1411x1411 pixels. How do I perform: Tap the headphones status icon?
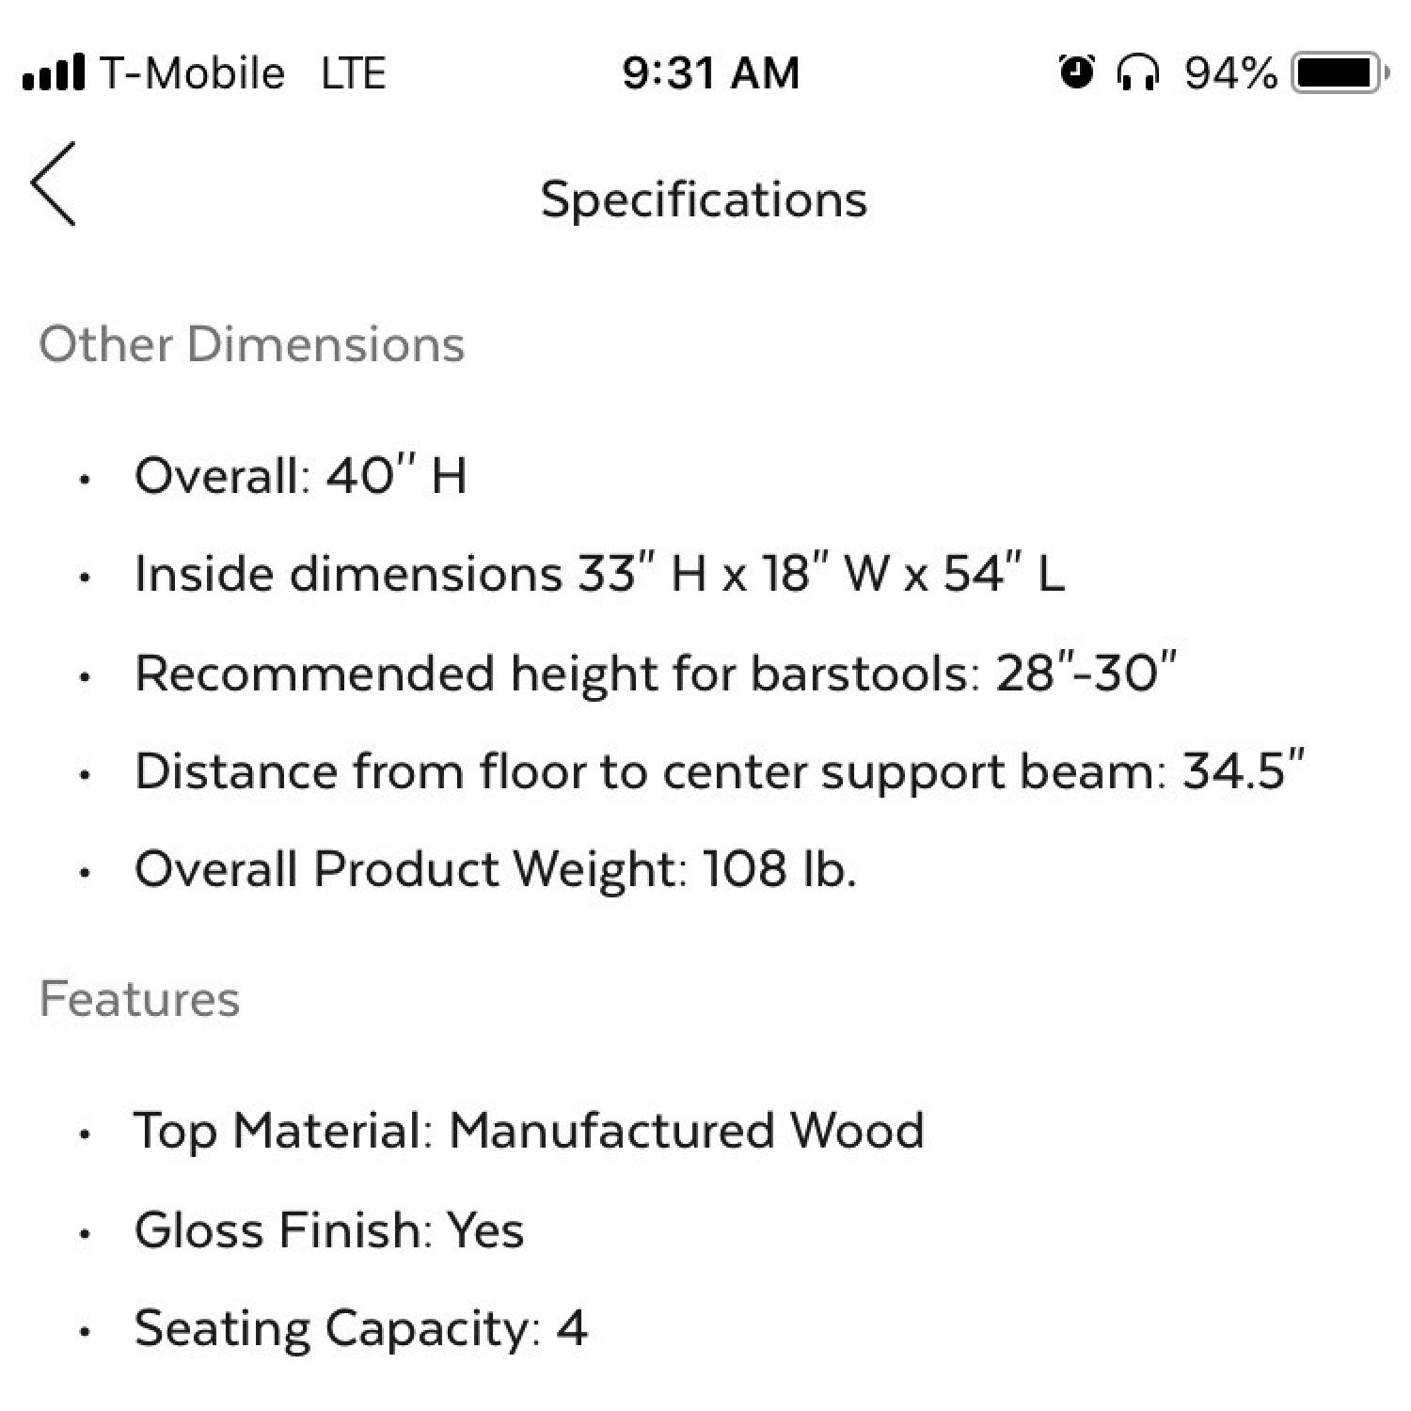point(1137,72)
